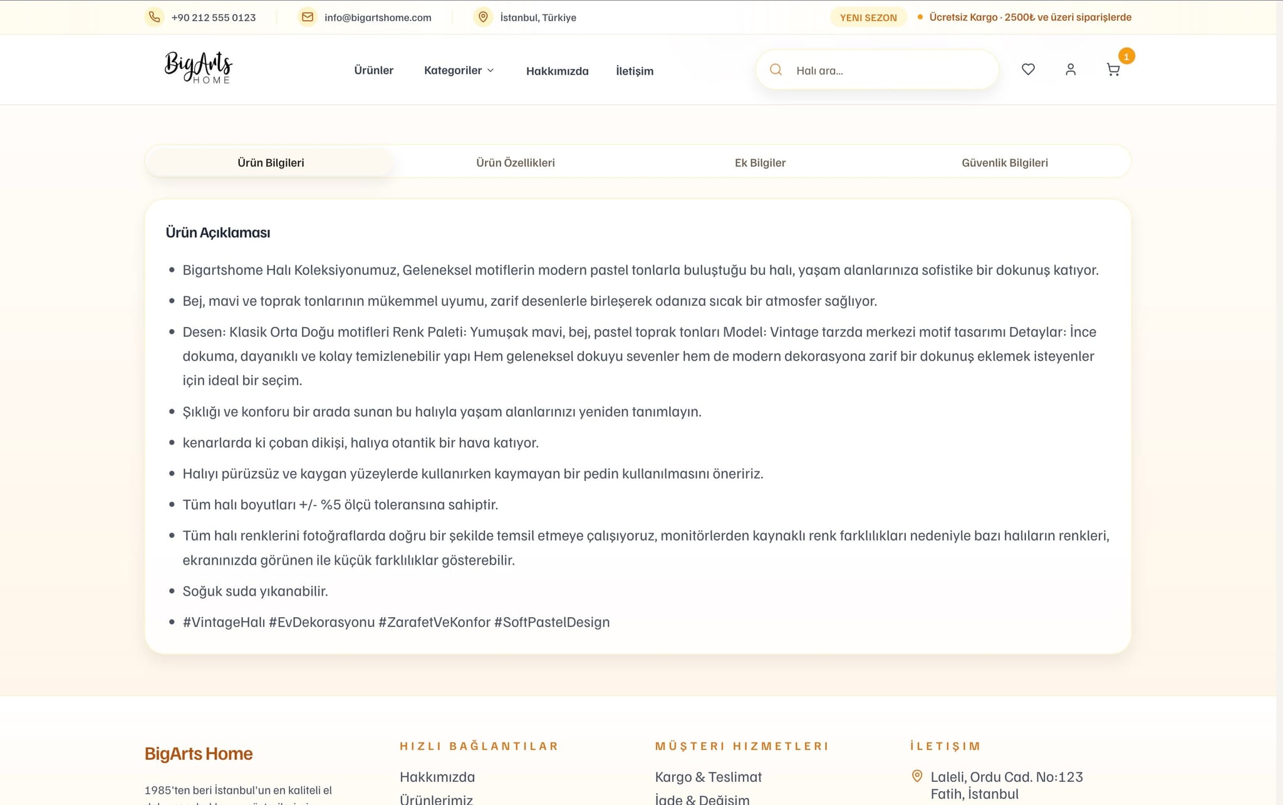Viewport: 1283px width, 805px height.
Task: Click the phone icon in top bar
Action: [154, 17]
